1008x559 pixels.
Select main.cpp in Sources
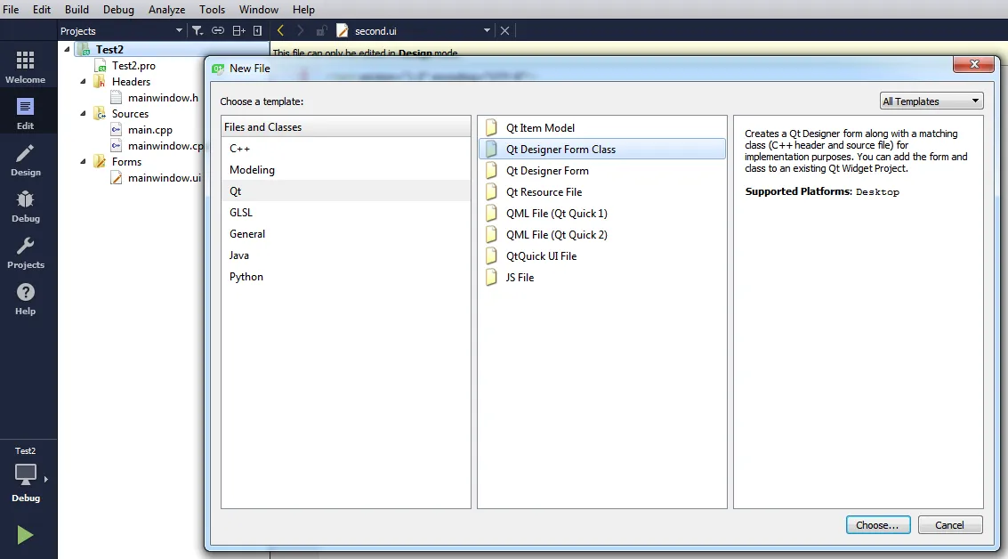coord(149,129)
